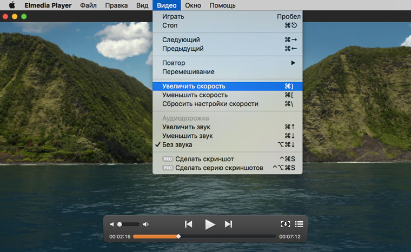Adjust the volume slider knob
411x252 pixels.
pyautogui.click(x=120, y=224)
